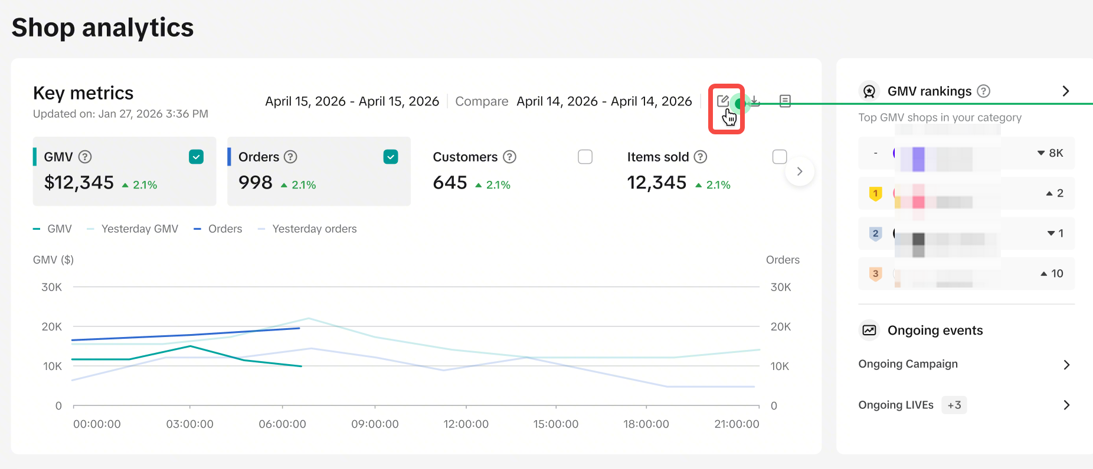Open the GMV rankings help icon
Viewport: 1093px width, 469px height.
983,91
